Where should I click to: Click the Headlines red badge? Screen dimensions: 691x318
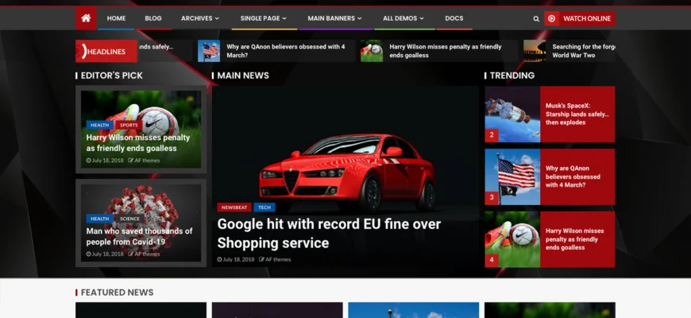(x=101, y=52)
